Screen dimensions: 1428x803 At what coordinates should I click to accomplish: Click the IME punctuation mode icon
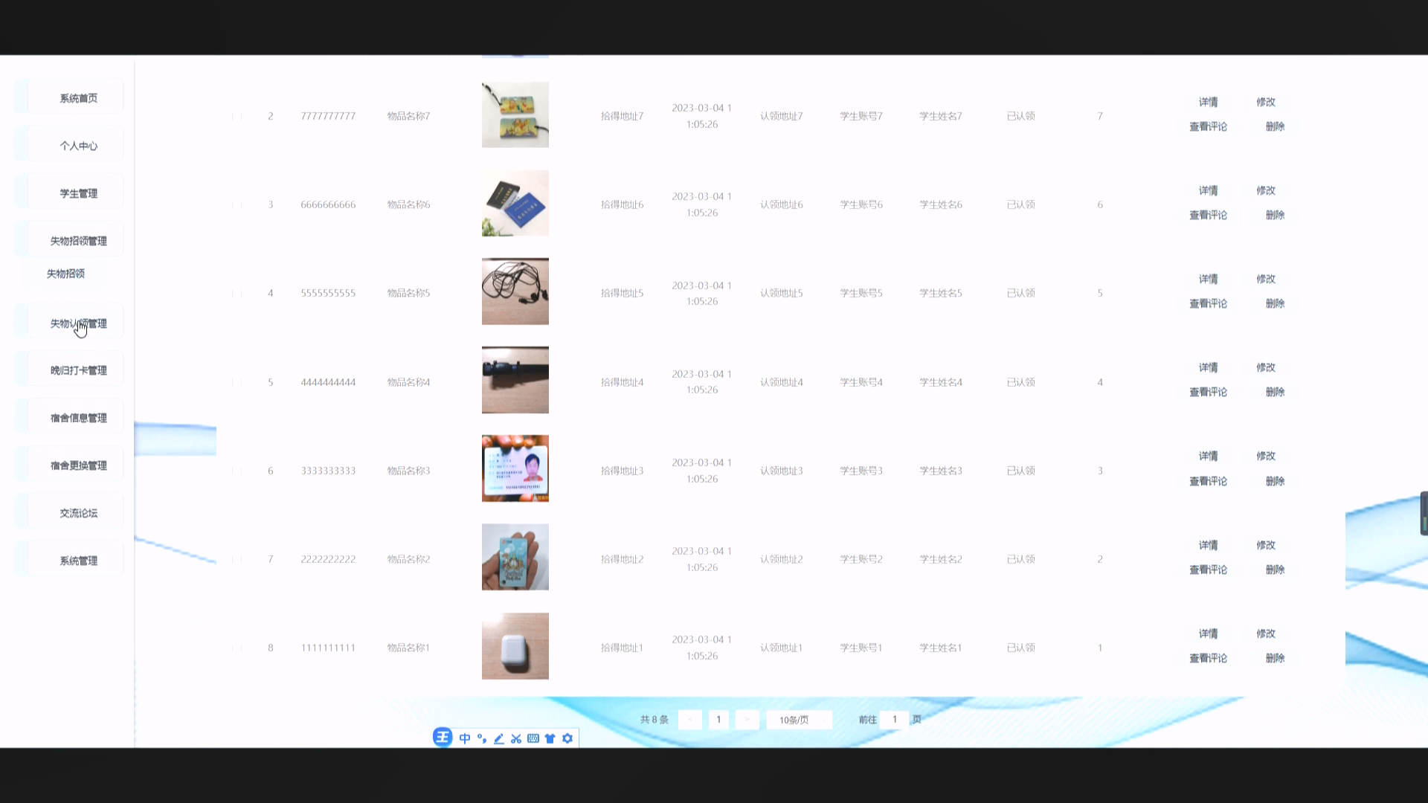482,738
